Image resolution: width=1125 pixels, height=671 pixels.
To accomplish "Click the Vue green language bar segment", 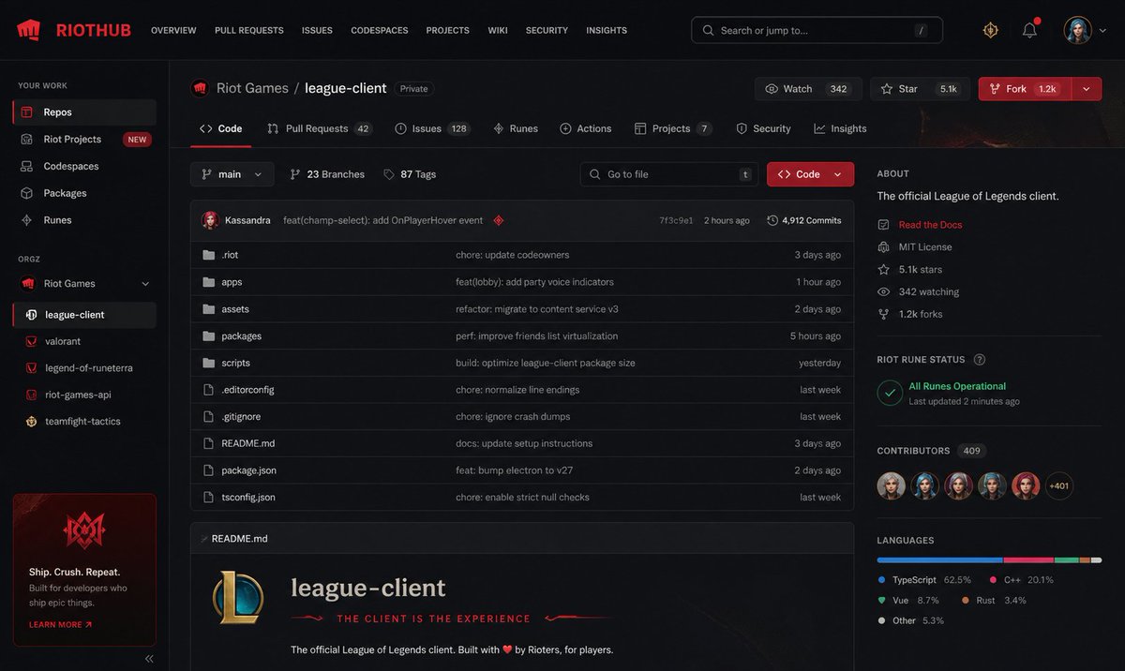I will [x=1067, y=560].
